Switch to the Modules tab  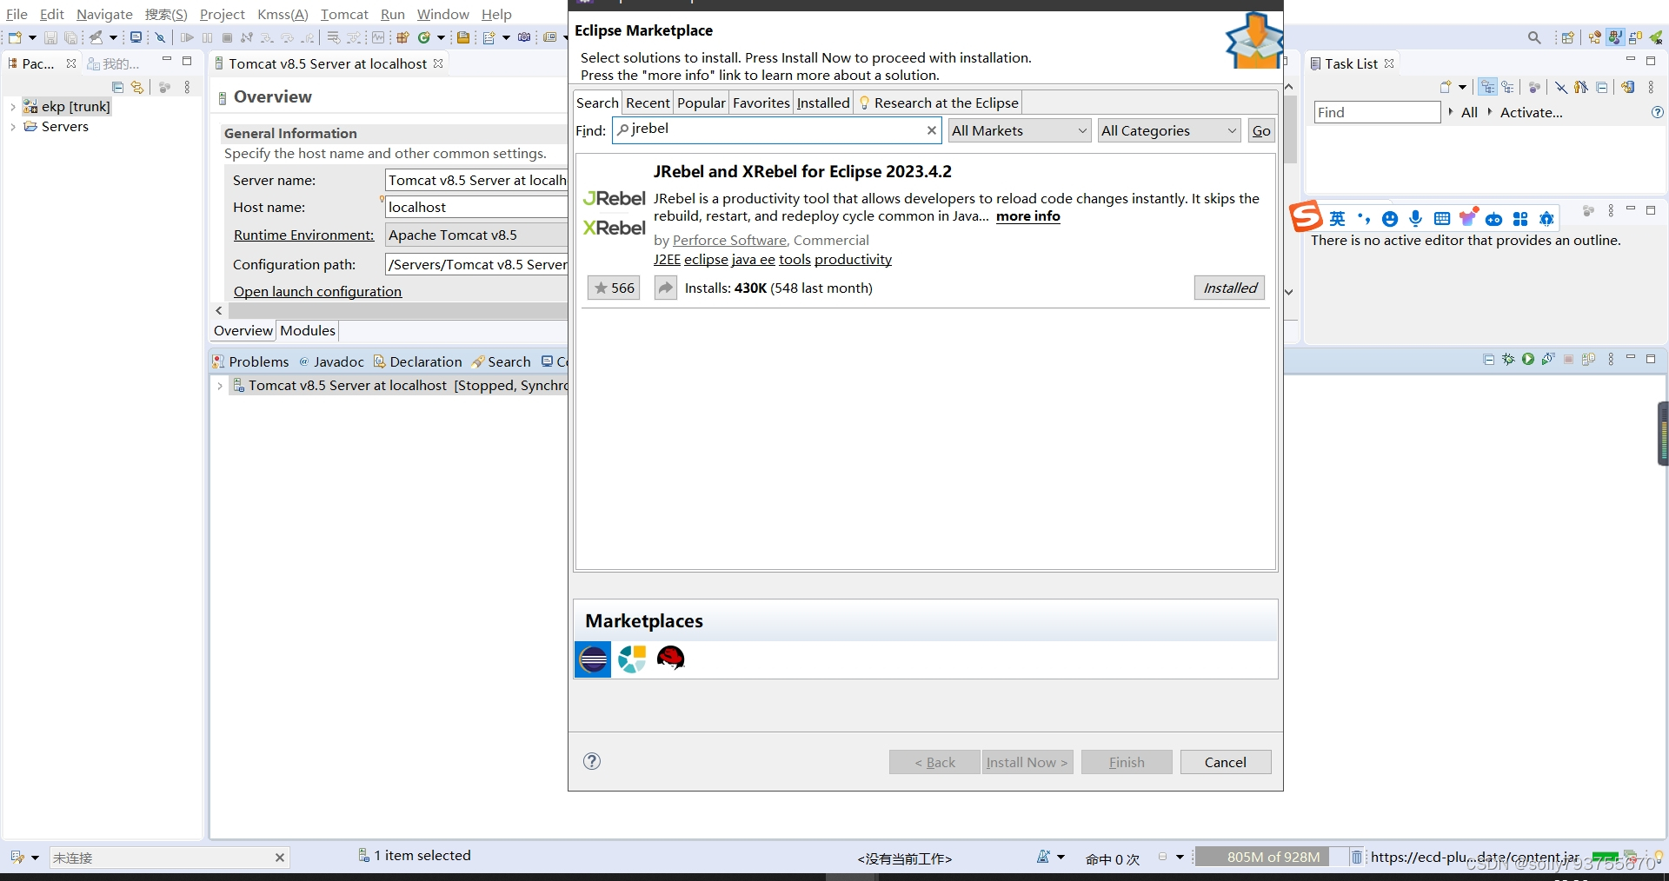(x=307, y=331)
